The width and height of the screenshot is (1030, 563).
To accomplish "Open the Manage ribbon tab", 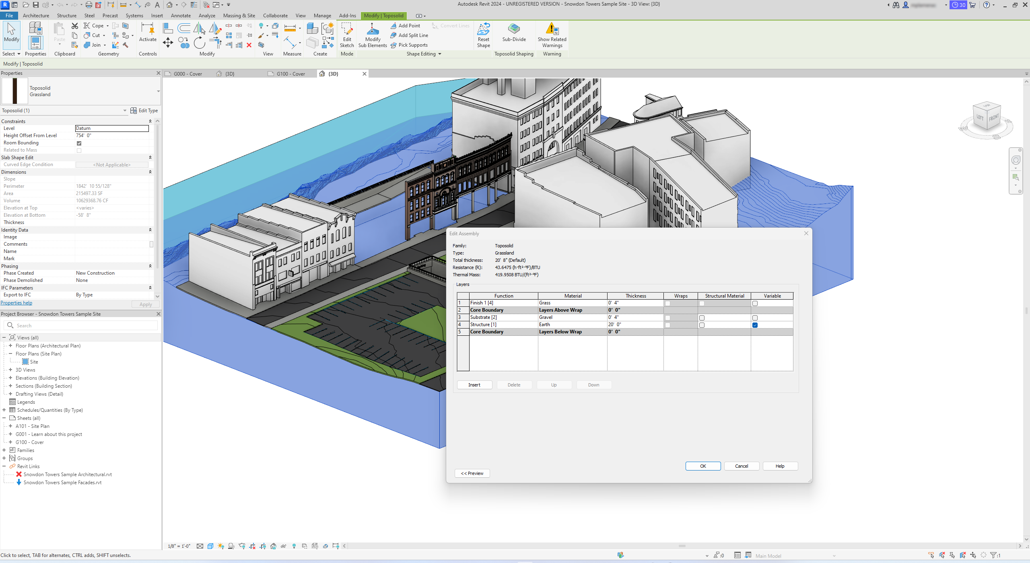I will click(x=322, y=16).
